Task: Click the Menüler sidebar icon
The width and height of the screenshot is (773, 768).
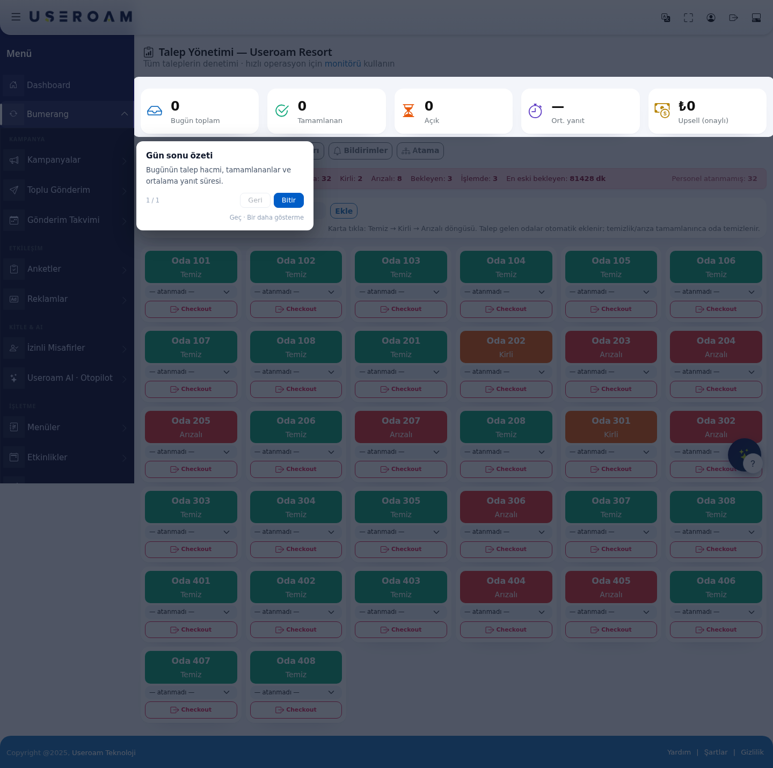Action: click(14, 428)
